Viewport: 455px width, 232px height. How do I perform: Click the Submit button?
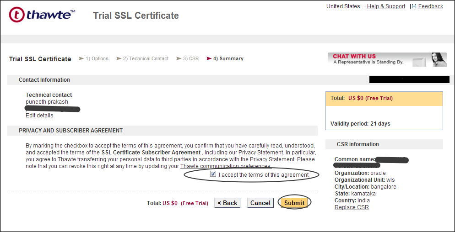(x=294, y=203)
